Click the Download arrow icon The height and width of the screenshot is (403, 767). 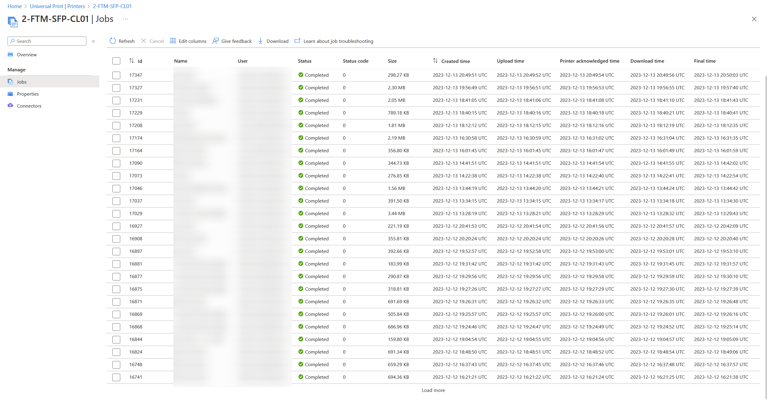pos(261,41)
